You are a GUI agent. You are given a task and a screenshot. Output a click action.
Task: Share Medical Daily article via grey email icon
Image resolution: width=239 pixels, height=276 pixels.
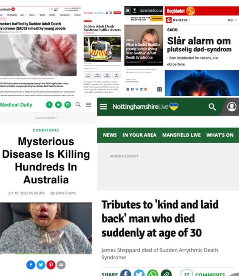click(x=61, y=265)
